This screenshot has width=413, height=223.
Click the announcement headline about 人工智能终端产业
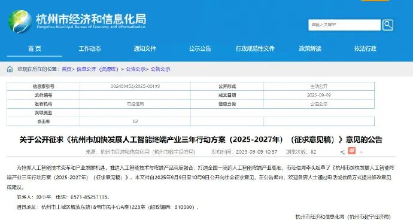[x=201, y=139]
